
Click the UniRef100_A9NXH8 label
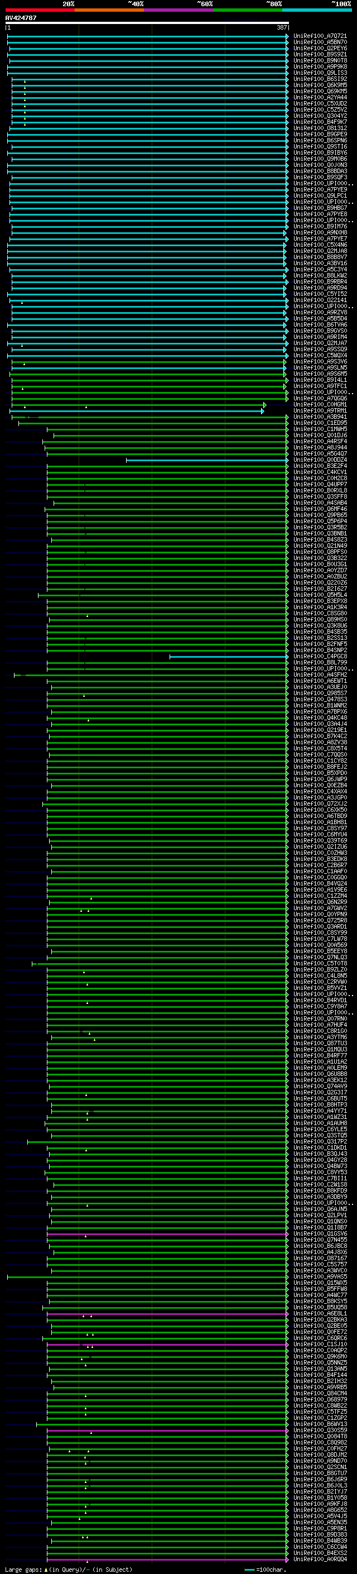click(x=320, y=232)
